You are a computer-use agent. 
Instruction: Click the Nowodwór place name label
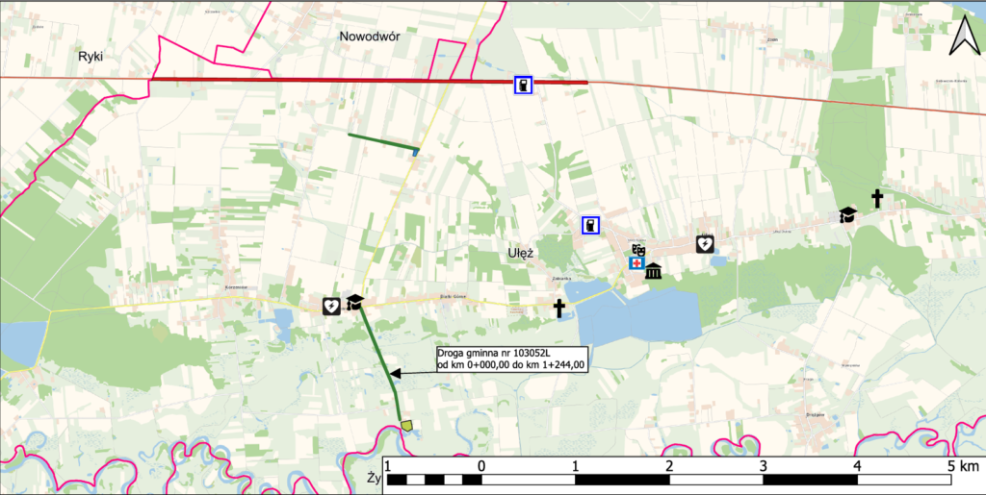pyautogui.click(x=370, y=36)
